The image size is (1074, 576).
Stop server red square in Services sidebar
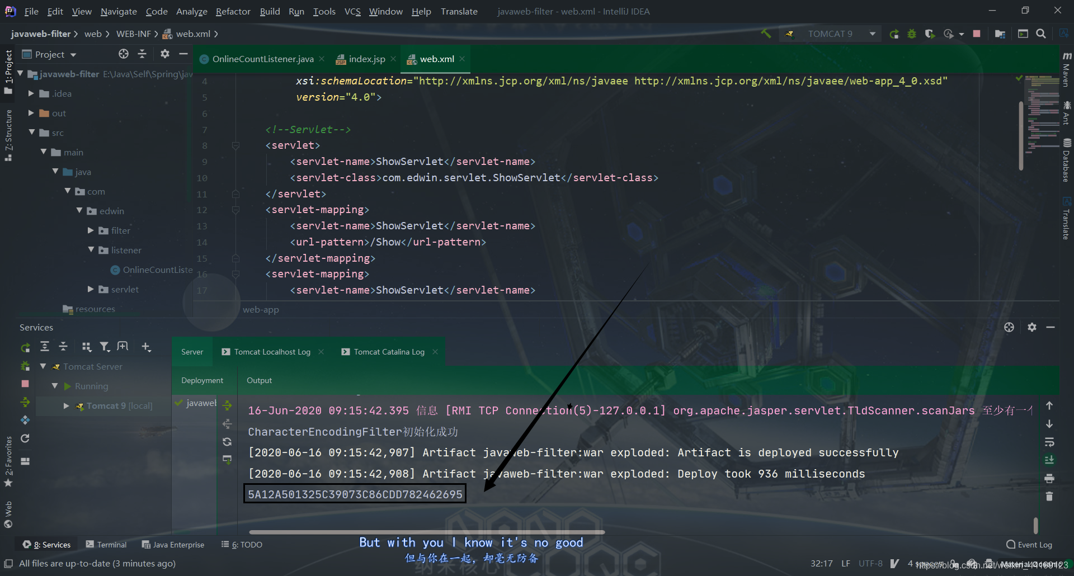pos(25,384)
